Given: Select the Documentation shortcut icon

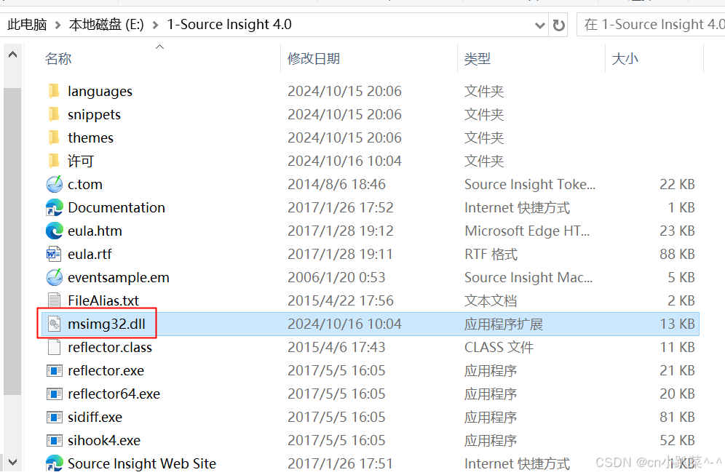Looking at the screenshot, I should coord(54,207).
